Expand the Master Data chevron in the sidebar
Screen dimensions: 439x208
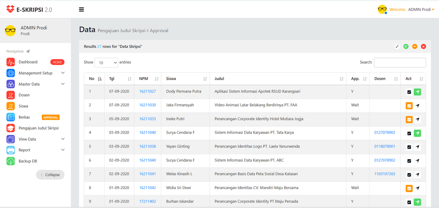63,84
